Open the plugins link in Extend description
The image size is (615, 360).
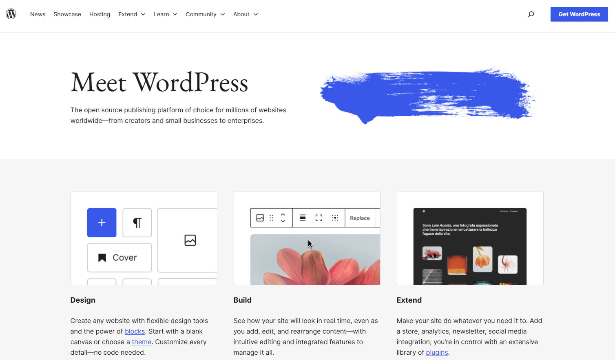(x=437, y=352)
